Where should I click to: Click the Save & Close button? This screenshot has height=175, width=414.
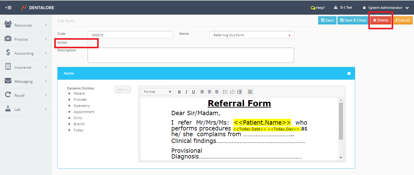pyautogui.click(x=353, y=20)
